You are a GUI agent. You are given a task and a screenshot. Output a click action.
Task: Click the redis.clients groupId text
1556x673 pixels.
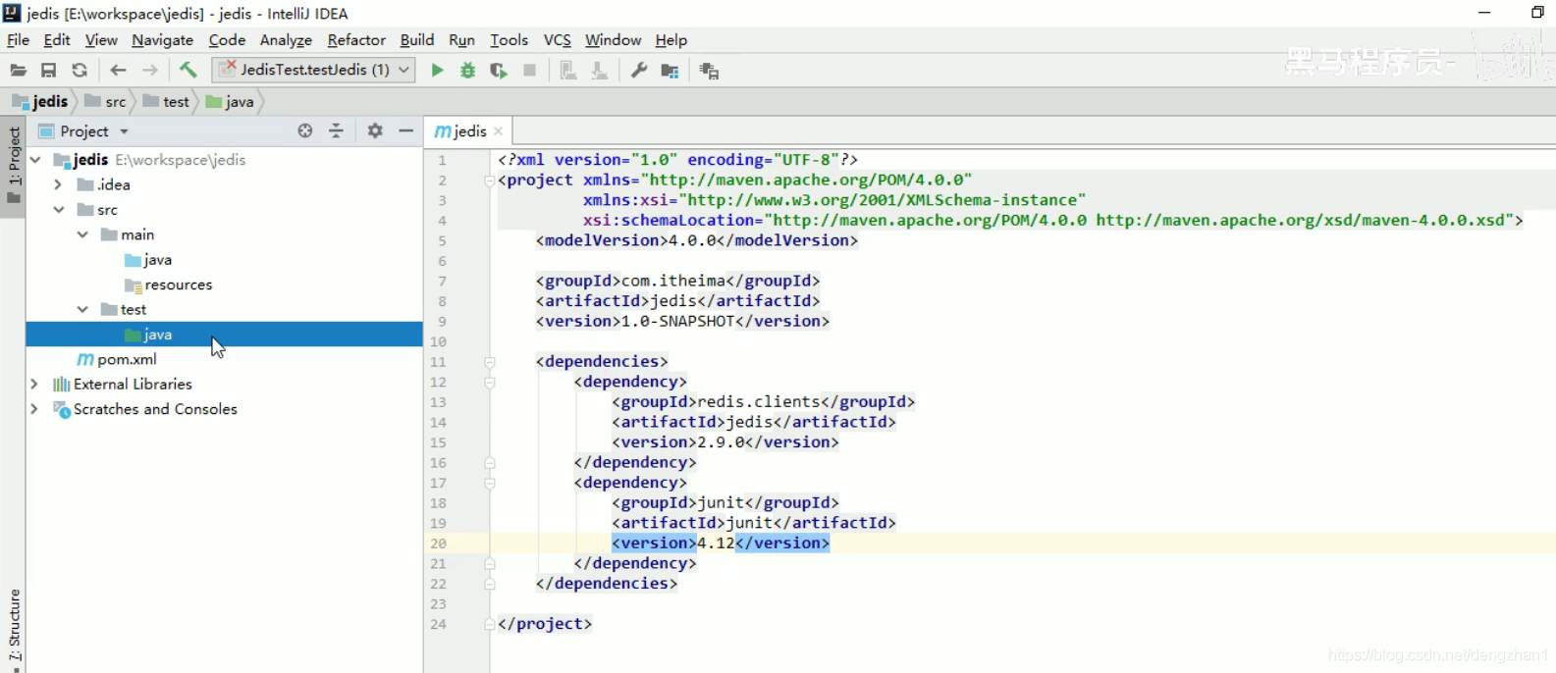tap(759, 402)
